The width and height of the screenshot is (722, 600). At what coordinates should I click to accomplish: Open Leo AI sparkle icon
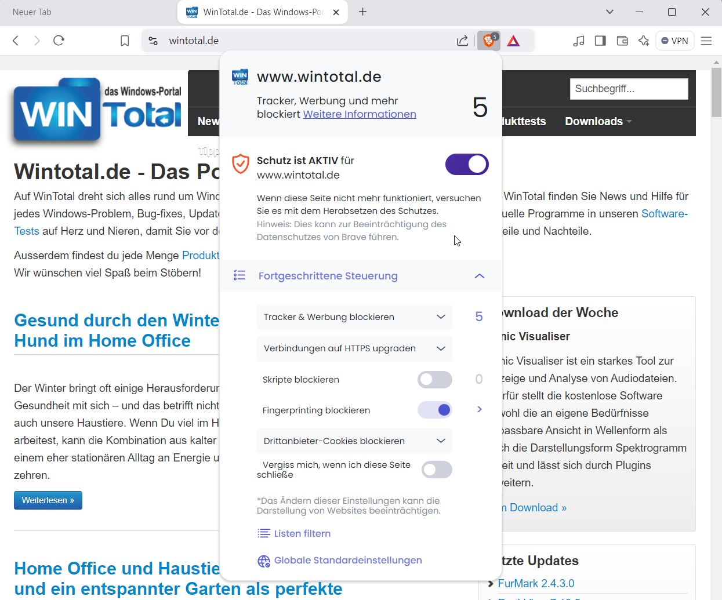click(644, 41)
